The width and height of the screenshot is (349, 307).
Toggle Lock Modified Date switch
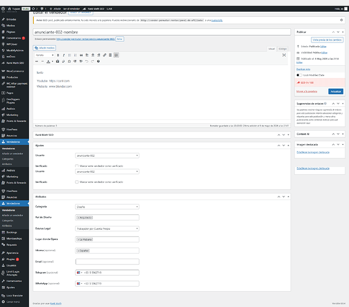(299, 75)
